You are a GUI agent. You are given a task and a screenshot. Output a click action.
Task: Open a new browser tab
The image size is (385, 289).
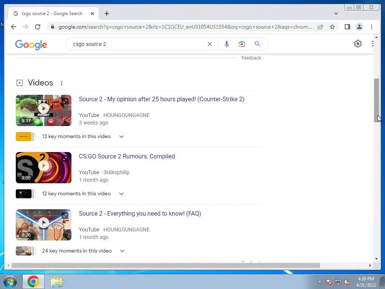pyautogui.click(x=106, y=14)
